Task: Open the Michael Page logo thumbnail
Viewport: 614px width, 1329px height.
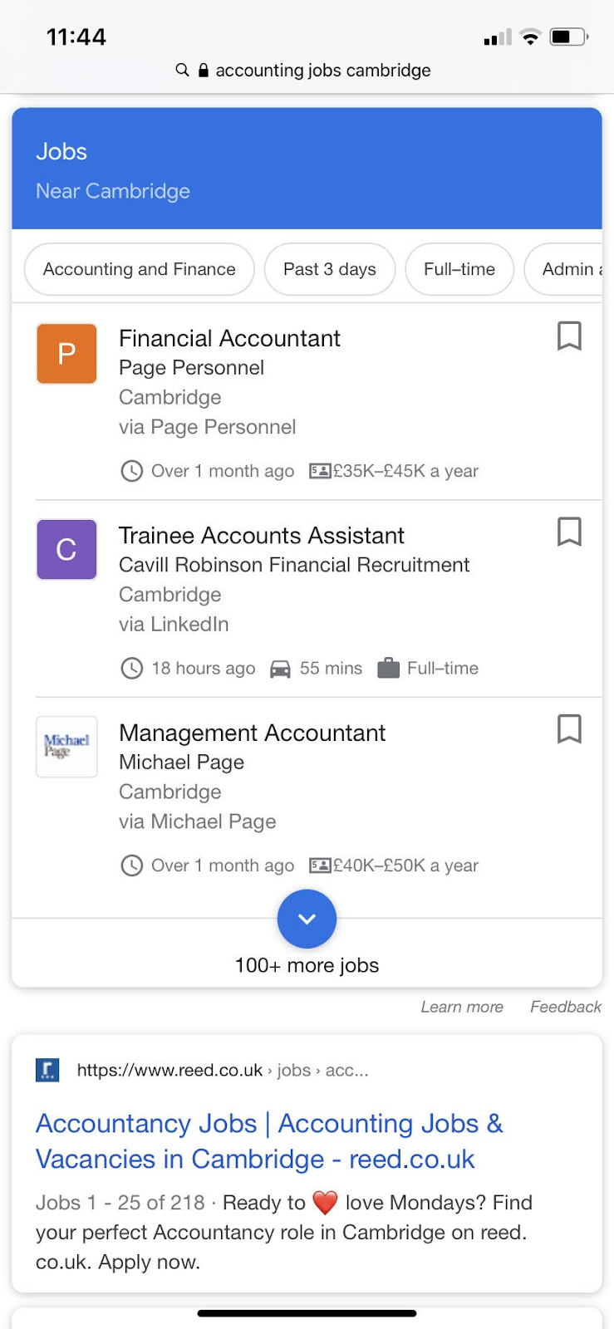Action: point(66,747)
